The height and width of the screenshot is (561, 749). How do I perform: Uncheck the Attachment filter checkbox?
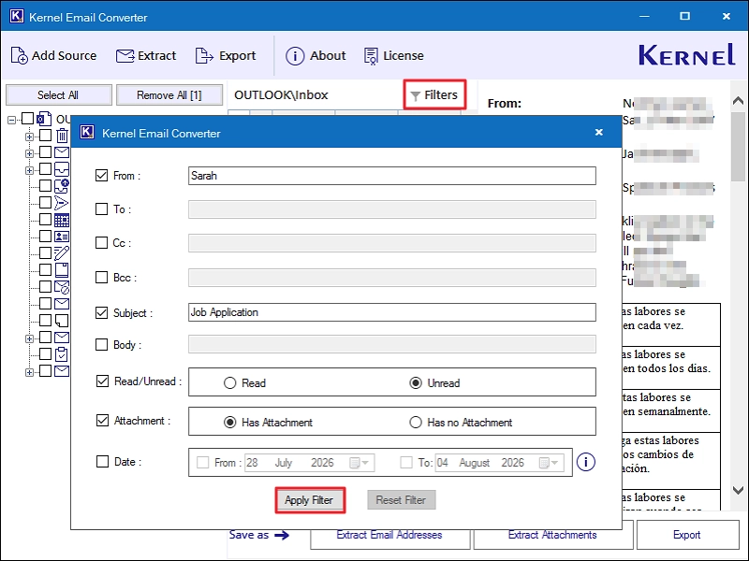point(102,420)
